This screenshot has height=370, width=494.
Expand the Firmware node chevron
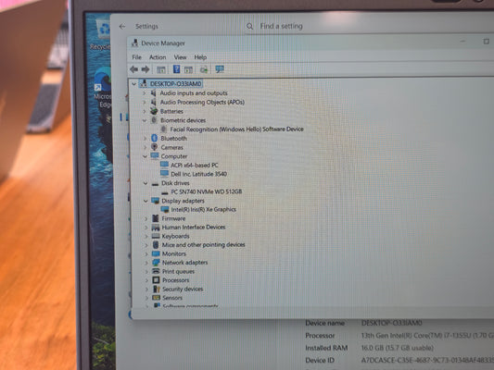point(146,218)
